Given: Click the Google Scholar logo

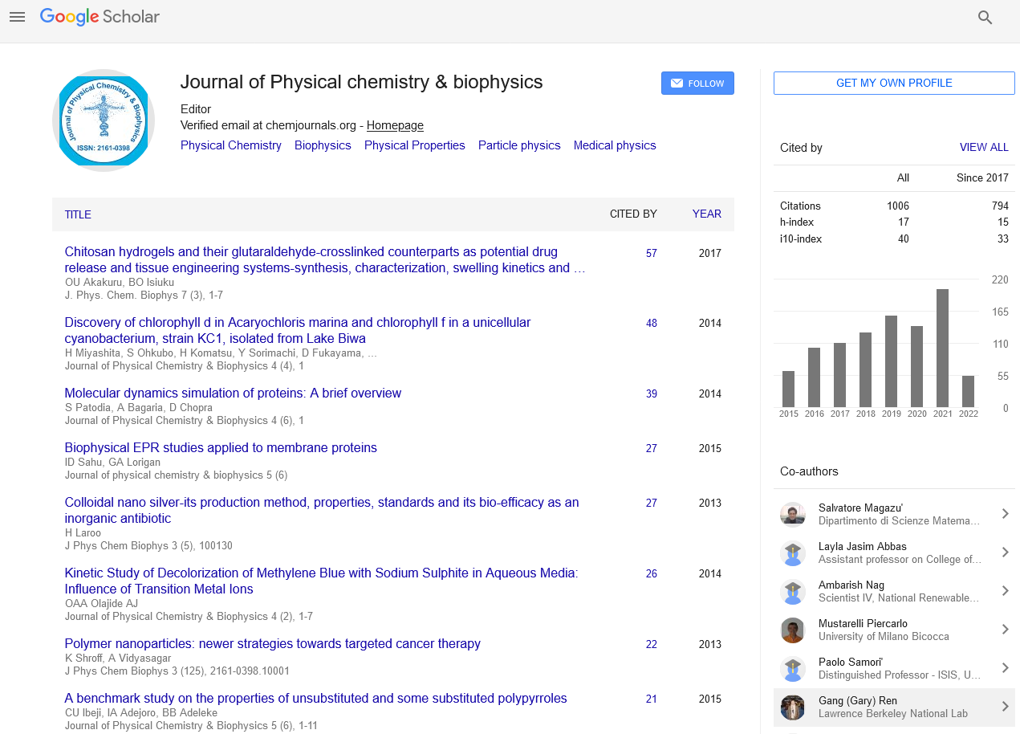Looking at the screenshot, I should click(x=100, y=17).
